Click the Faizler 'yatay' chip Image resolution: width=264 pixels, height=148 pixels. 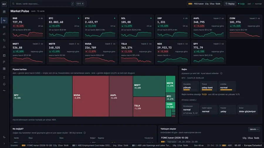(x=227, y=110)
